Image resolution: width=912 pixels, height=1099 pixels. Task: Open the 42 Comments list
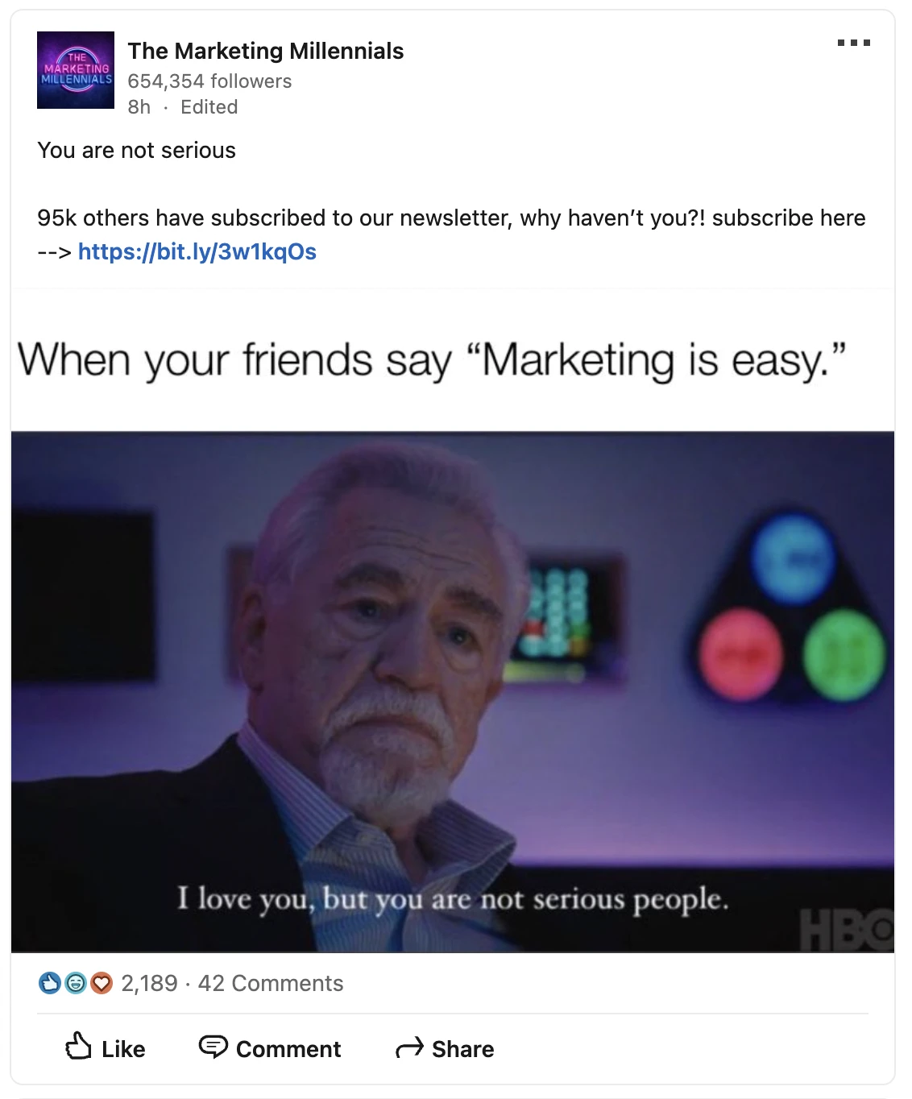271,983
